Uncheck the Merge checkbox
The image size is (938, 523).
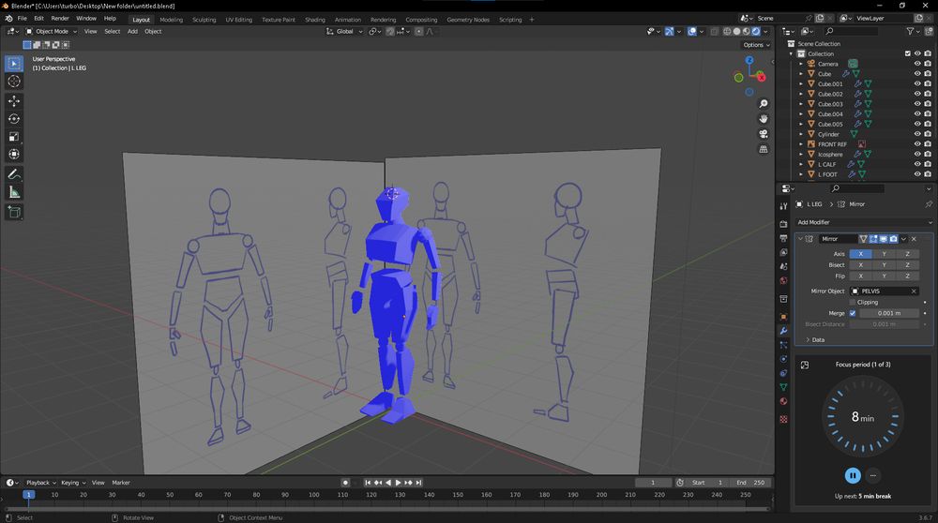pos(853,313)
